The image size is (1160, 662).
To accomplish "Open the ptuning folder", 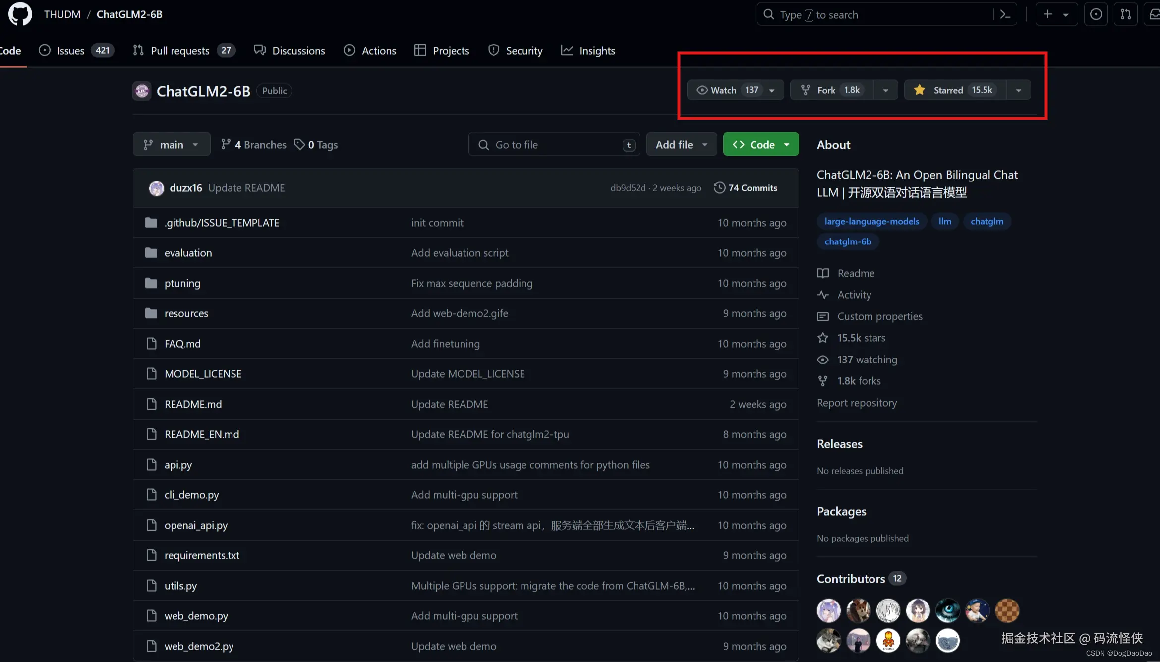I will (x=182, y=283).
